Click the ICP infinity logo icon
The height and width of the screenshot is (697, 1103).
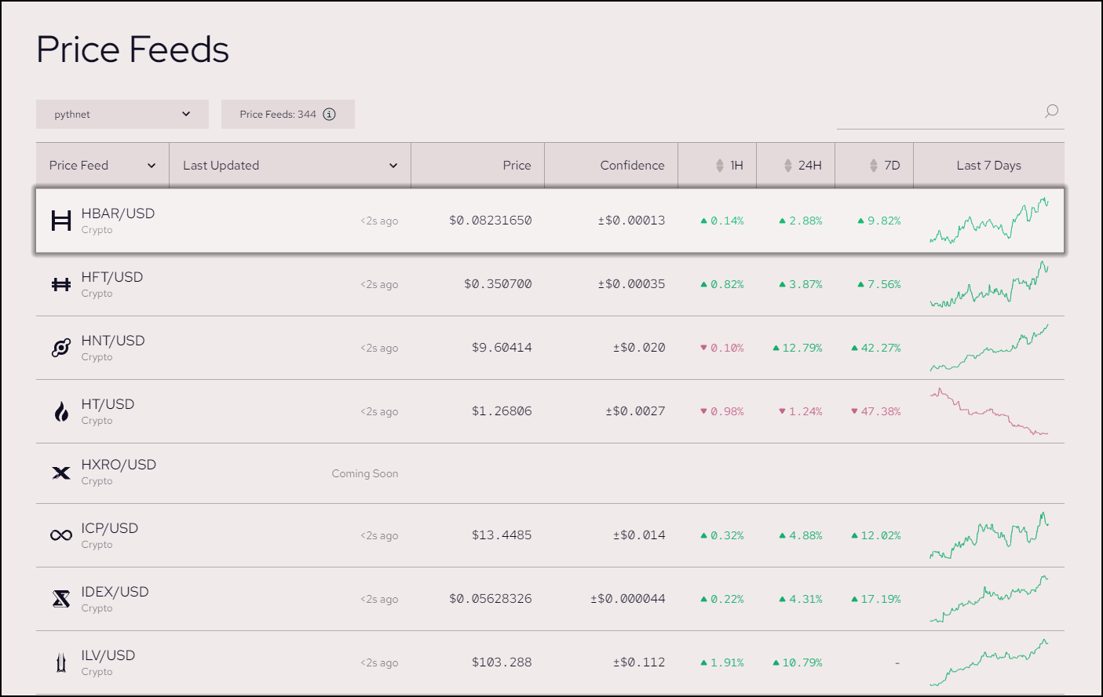(x=60, y=535)
